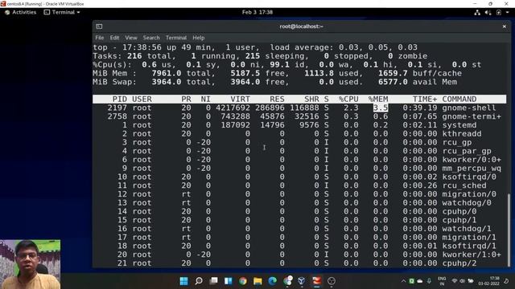The height and width of the screenshot is (289, 515).
Task: Open the Help menu in terminal
Action: pos(199,38)
